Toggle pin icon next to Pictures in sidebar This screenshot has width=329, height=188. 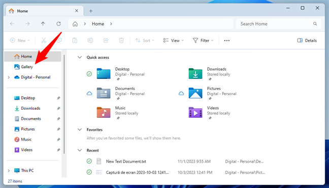tap(58, 129)
